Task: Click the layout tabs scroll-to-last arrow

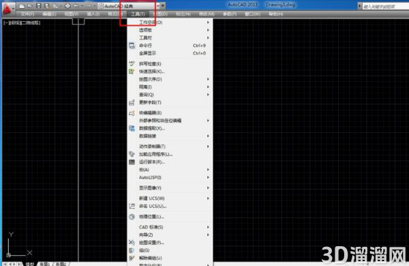Action: point(19,264)
